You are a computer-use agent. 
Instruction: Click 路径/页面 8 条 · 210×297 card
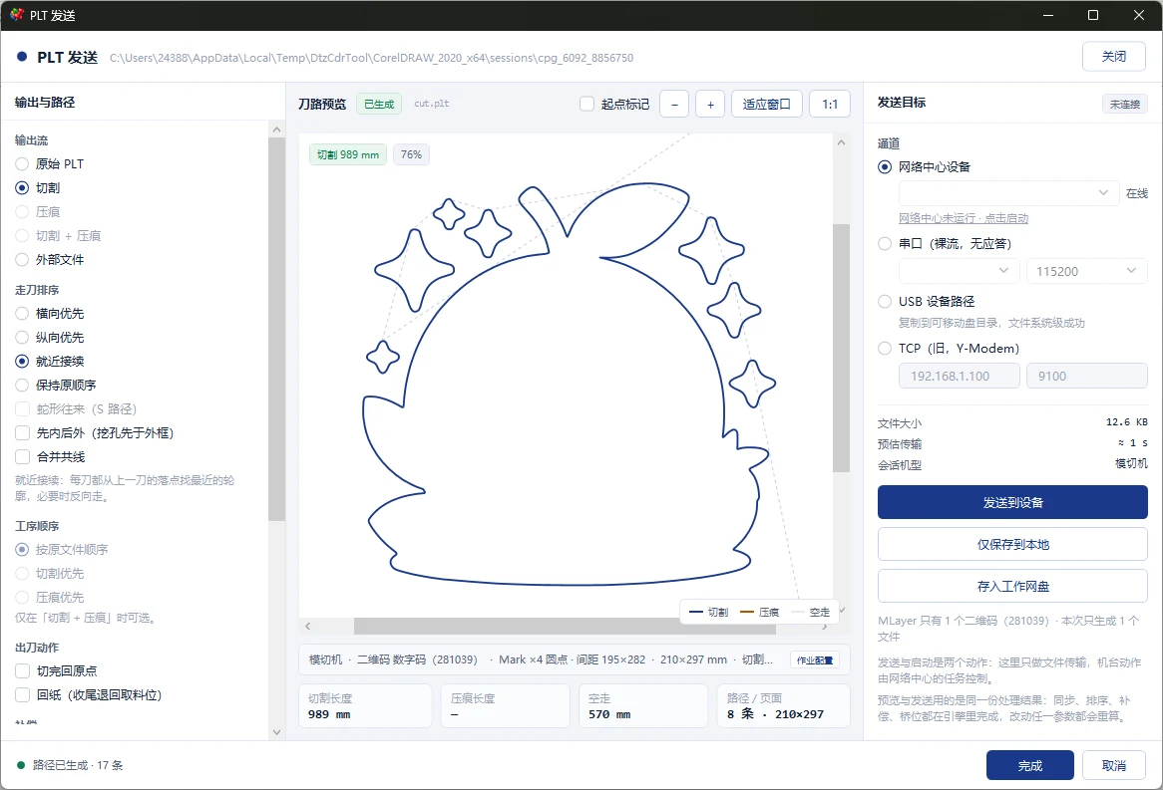(x=783, y=706)
